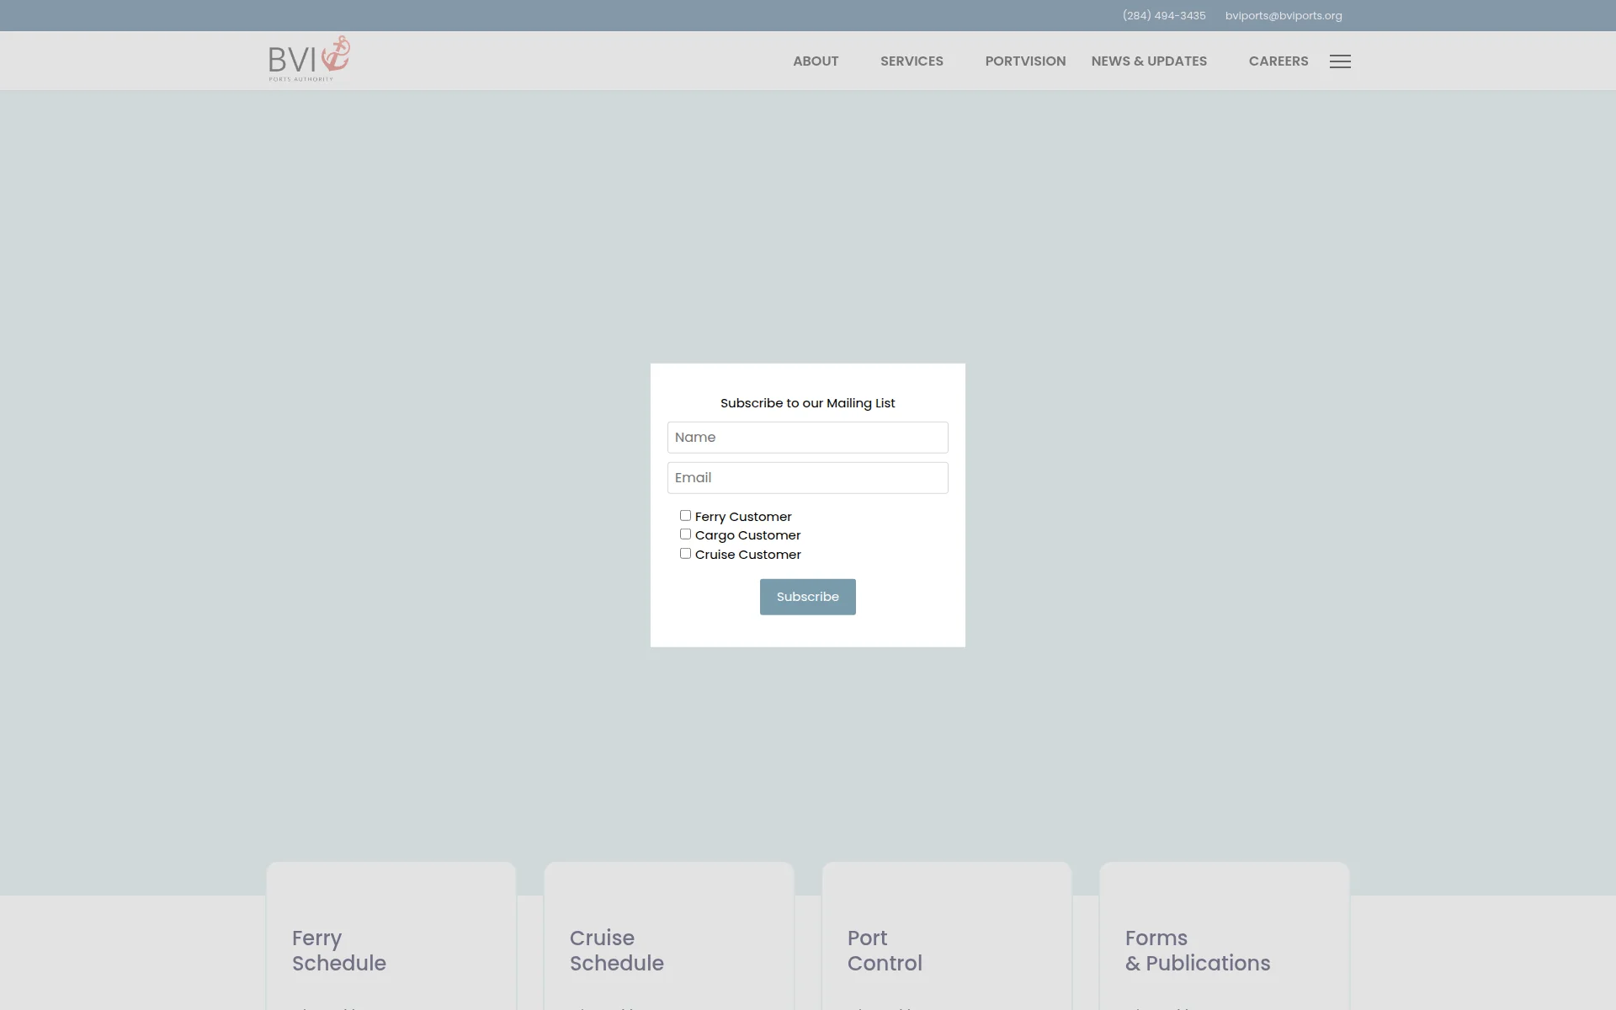1616x1010 pixels.
Task: Open NEWS & UPDATES menu
Action: pos(1149,61)
